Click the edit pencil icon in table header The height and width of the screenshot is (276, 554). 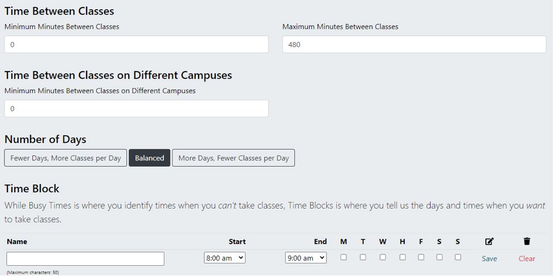click(x=489, y=241)
